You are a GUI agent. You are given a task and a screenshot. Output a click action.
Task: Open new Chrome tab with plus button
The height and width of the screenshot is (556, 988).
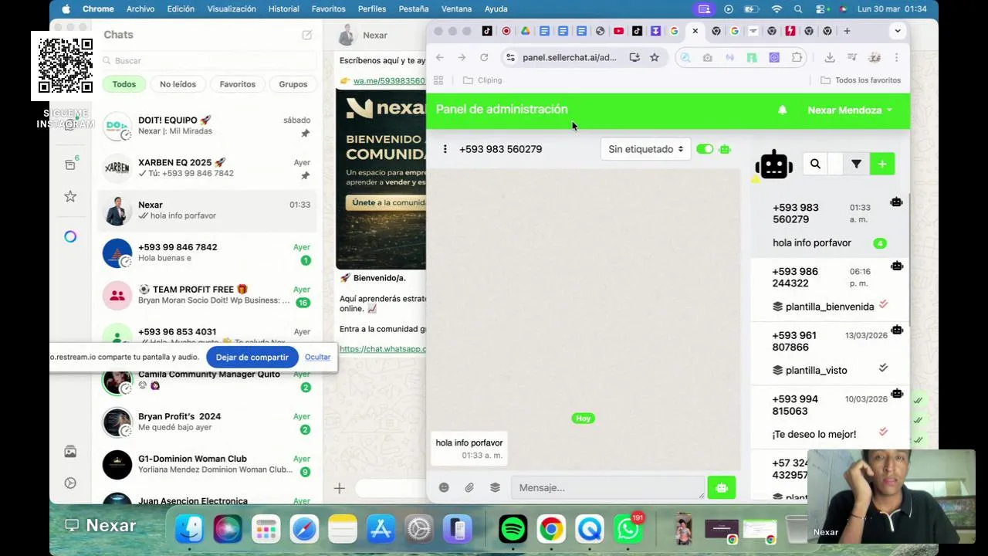tap(847, 31)
